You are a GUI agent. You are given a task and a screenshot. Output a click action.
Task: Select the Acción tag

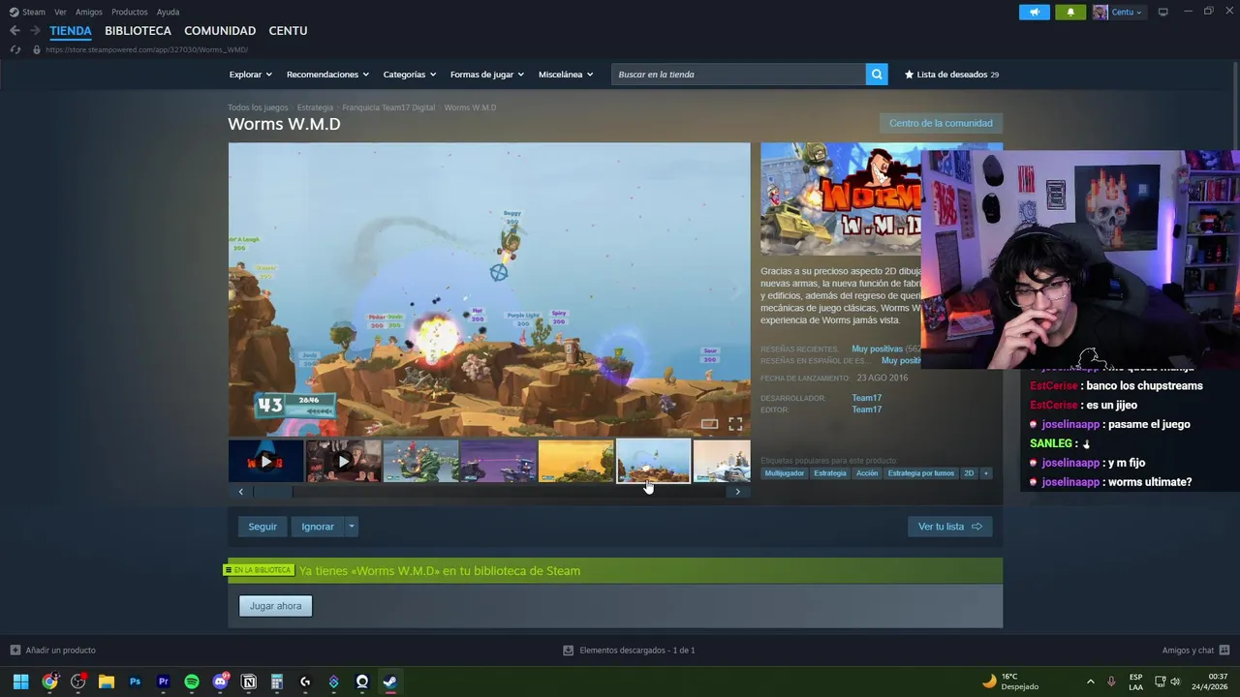point(867,473)
